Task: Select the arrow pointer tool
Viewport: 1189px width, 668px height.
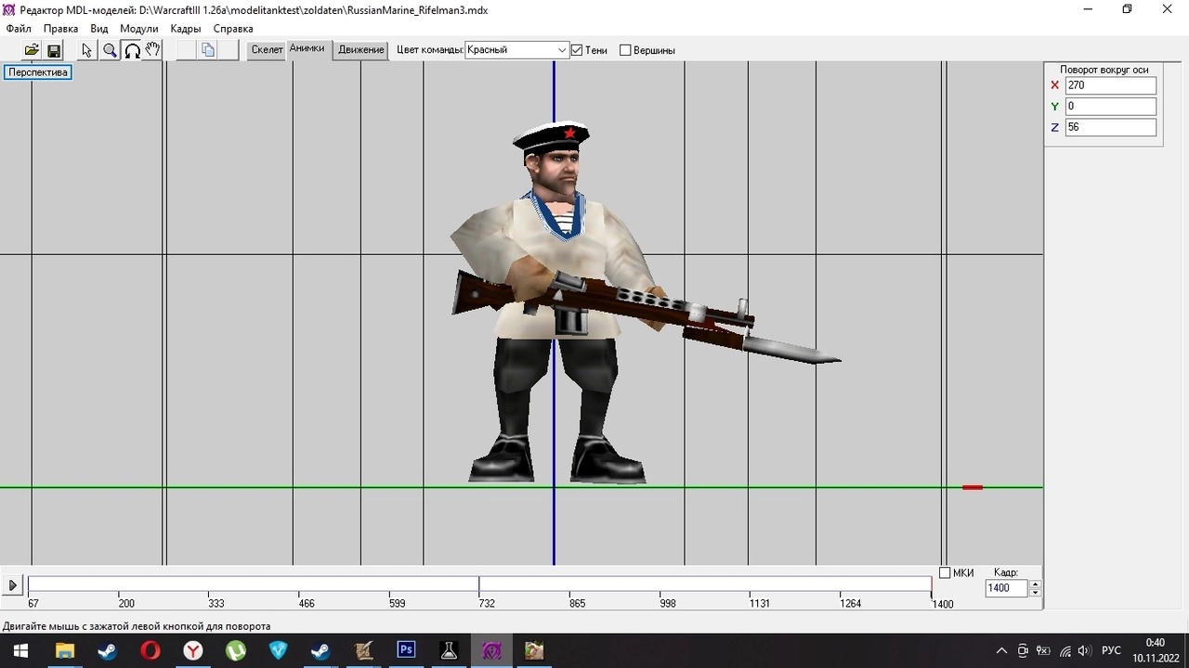Action: click(x=87, y=50)
